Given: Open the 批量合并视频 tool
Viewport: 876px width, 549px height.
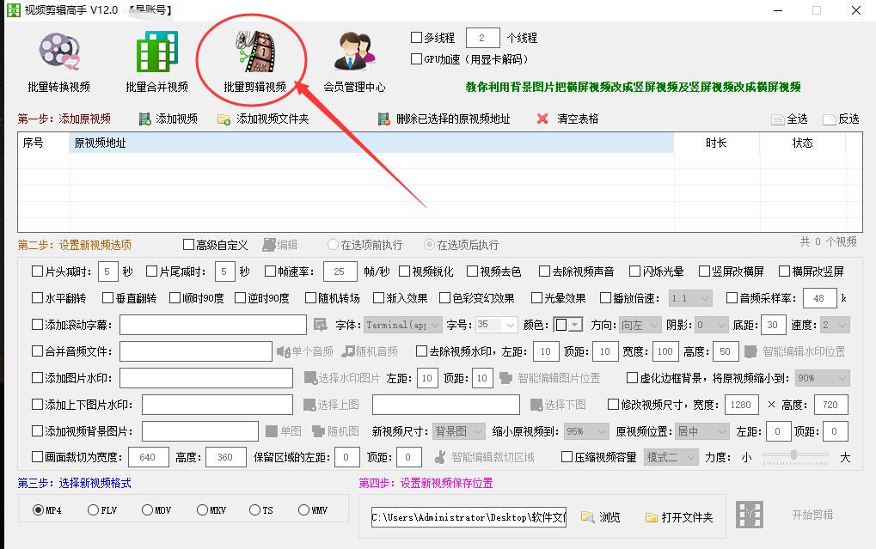Looking at the screenshot, I should 157,52.
